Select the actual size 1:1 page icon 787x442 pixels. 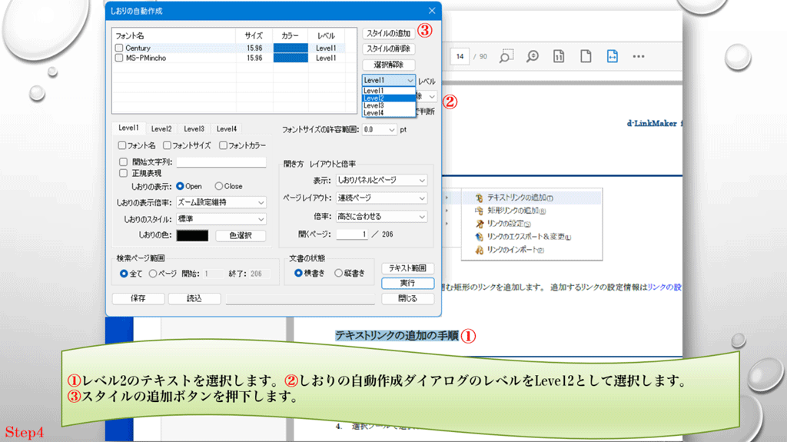[x=559, y=56]
